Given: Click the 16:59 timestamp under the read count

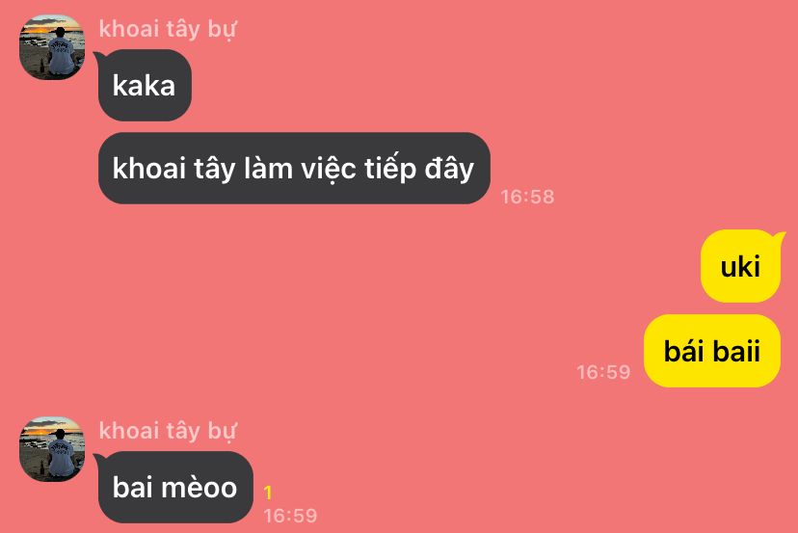Looking at the screenshot, I should pos(291,516).
